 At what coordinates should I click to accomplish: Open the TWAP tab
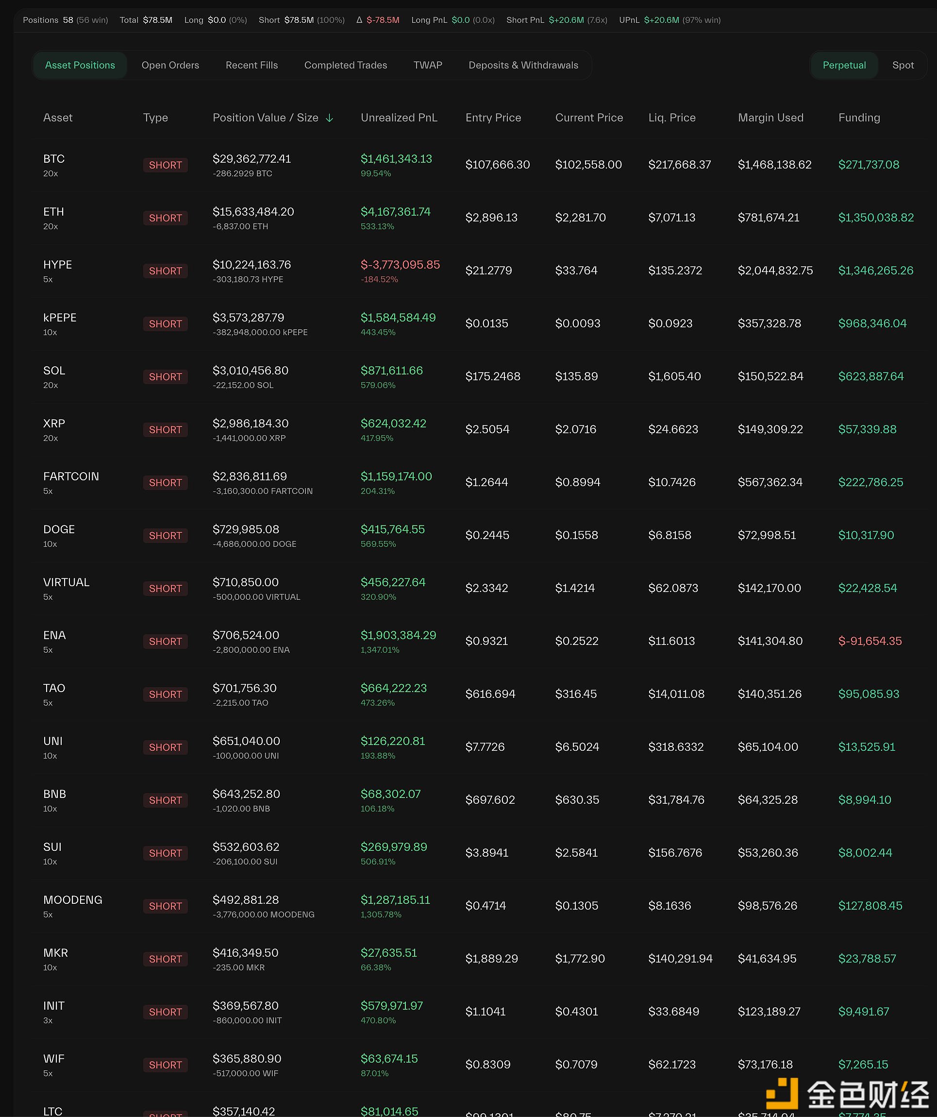point(428,66)
